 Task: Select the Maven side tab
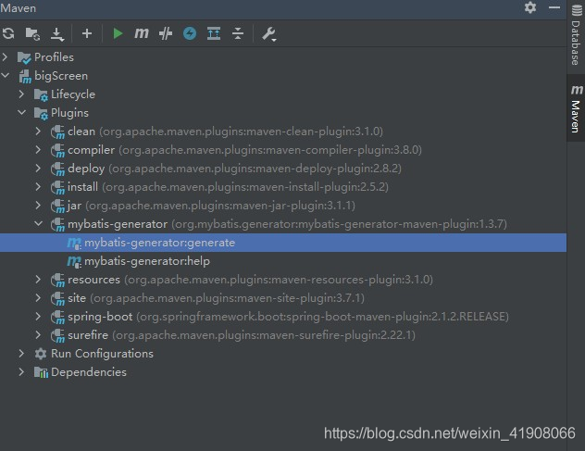[576, 108]
